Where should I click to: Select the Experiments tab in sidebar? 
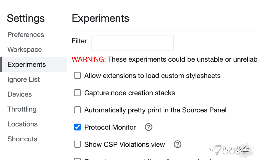point(27,65)
